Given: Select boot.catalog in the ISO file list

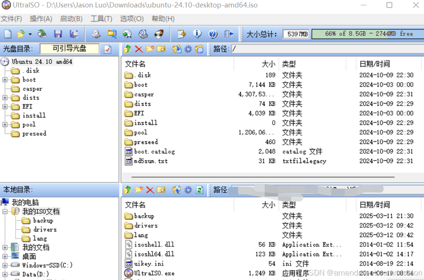Looking at the screenshot, I should [154, 152].
